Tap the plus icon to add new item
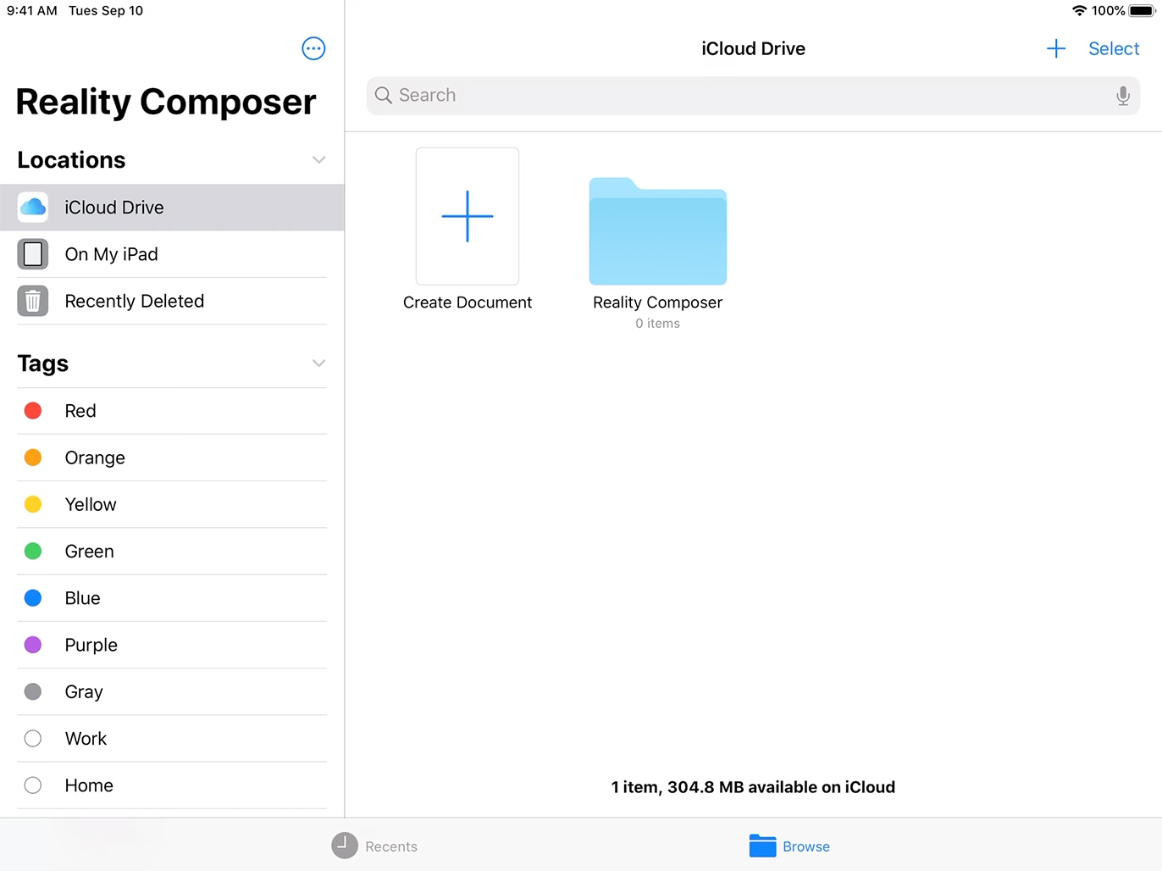Viewport: 1162px width, 871px height. [1056, 48]
